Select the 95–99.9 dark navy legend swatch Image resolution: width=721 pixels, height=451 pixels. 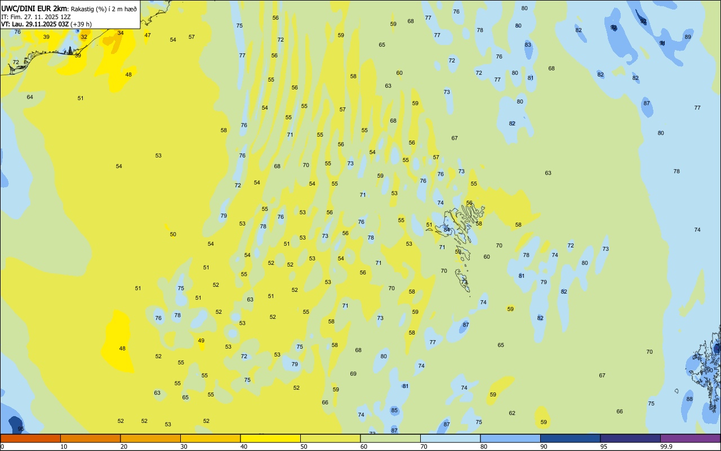(630, 438)
